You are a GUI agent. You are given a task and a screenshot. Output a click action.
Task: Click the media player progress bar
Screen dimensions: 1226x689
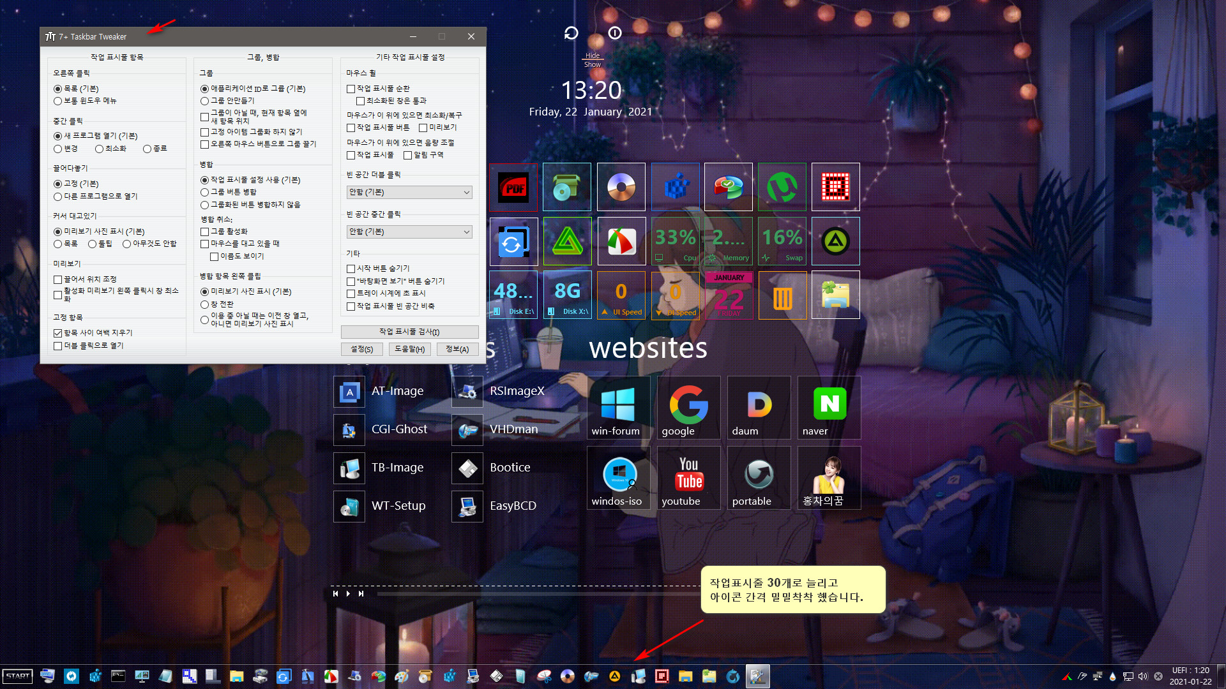click(540, 593)
